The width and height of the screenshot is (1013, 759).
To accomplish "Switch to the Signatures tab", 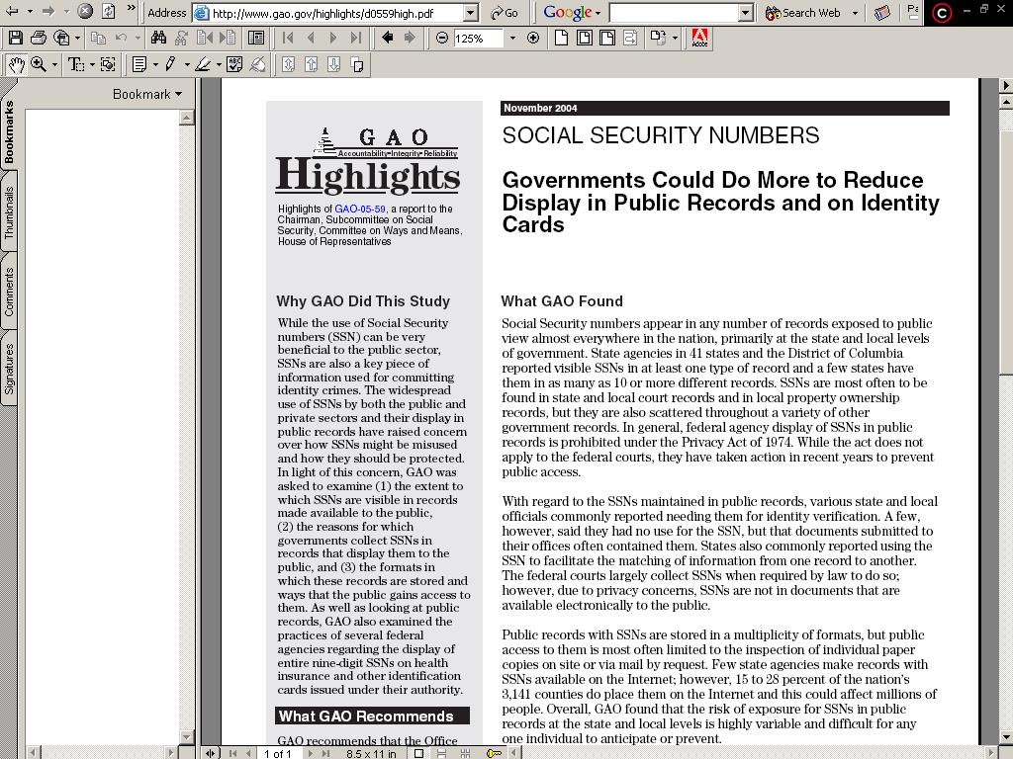I will 8,369.
